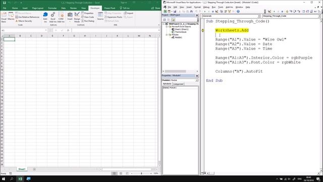Select the Power Pivot ribbon tab
The height and width of the screenshot is (182, 323).
(110, 8)
